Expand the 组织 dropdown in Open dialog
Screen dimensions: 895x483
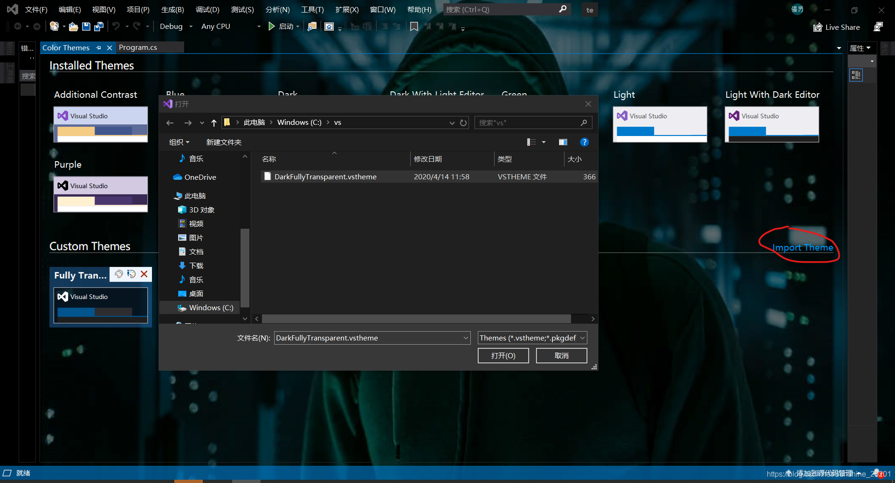point(179,142)
